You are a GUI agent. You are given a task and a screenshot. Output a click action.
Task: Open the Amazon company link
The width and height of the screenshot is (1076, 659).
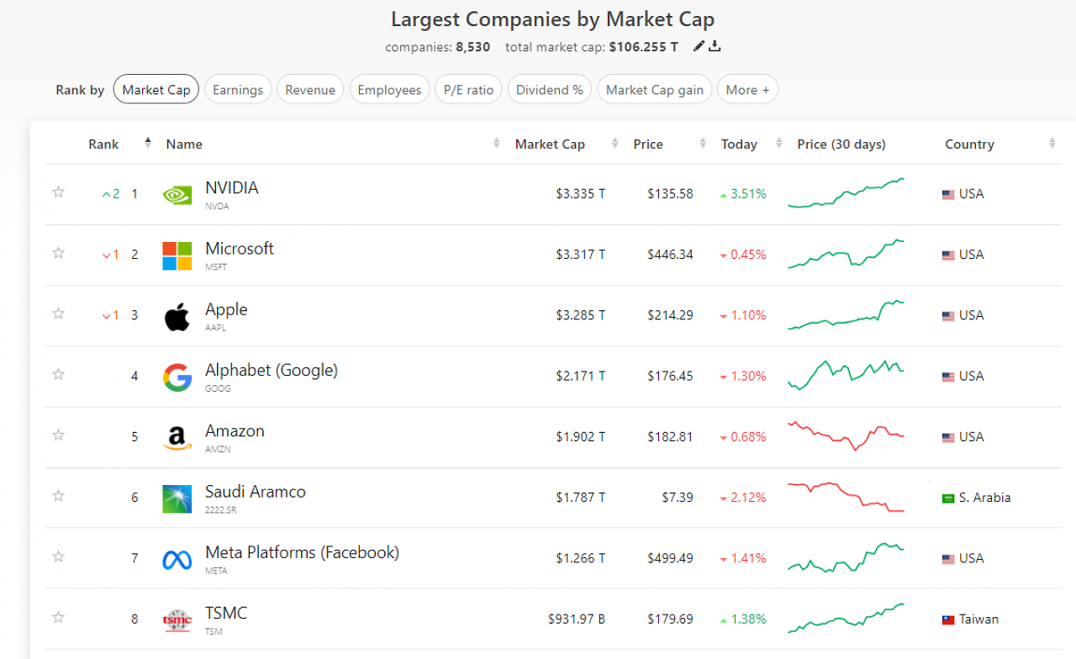tap(235, 431)
